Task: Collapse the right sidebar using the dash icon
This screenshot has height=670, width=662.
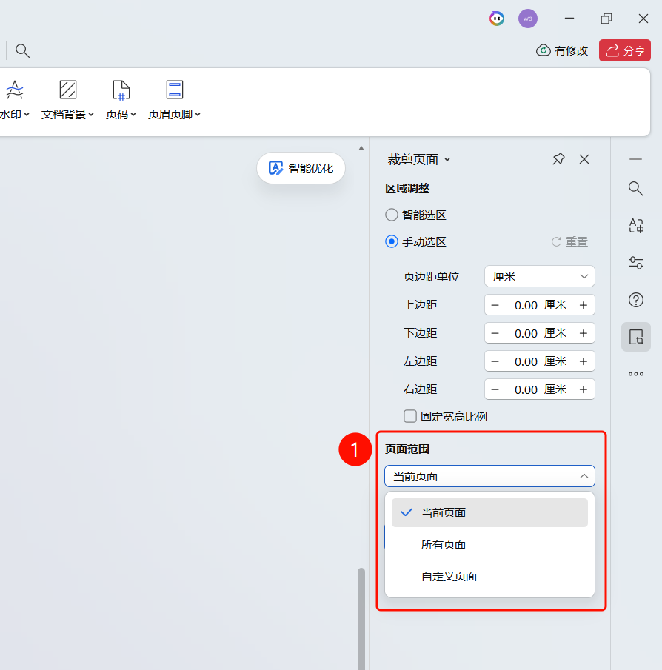Action: [636, 159]
